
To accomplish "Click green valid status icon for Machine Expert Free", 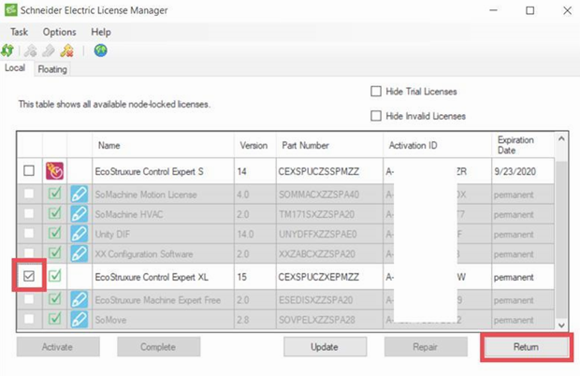I will click(55, 298).
